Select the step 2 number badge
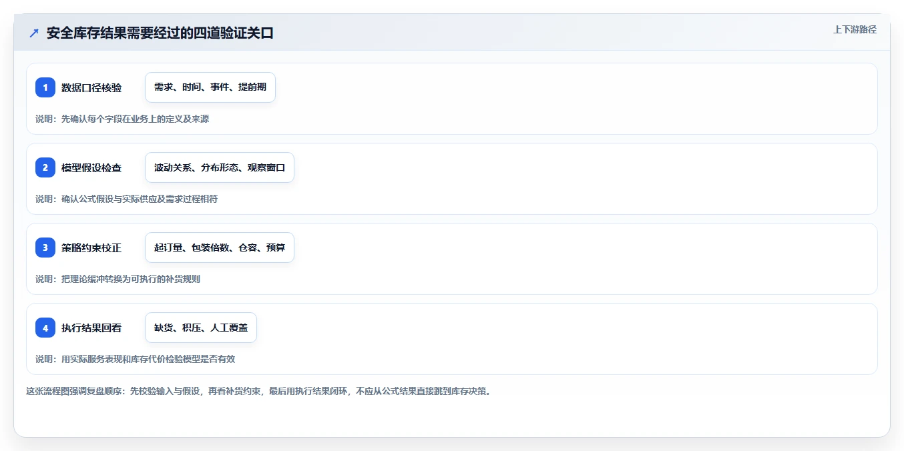The width and height of the screenshot is (904, 451). pyautogui.click(x=45, y=167)
